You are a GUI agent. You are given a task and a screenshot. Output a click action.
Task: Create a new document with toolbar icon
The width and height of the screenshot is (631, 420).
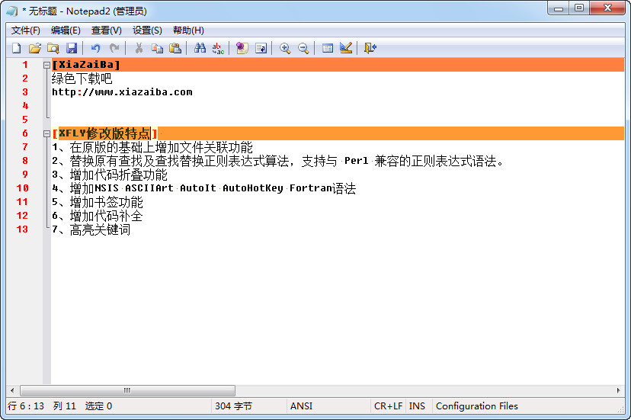point(17,48)
